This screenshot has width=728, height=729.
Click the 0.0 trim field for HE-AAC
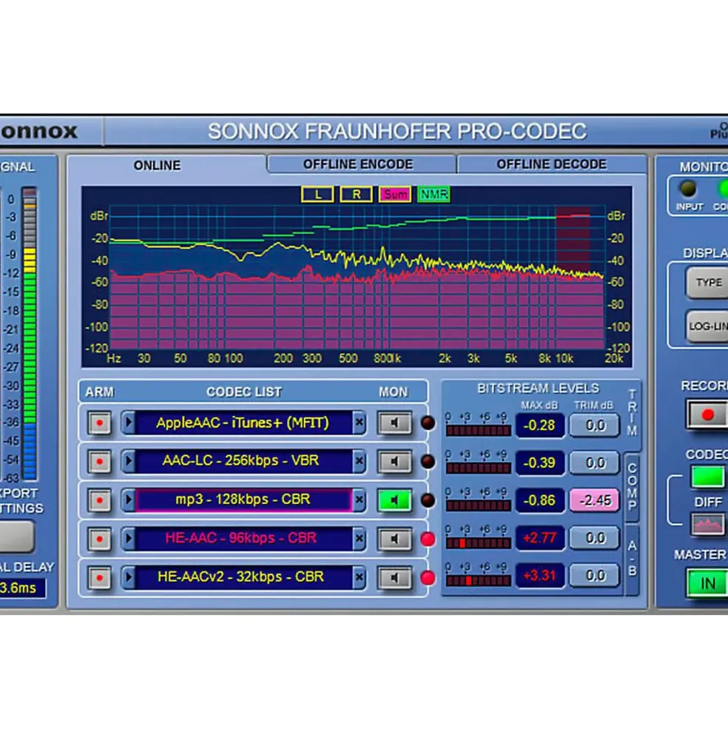pyautogui.click(x=595, y=538)
